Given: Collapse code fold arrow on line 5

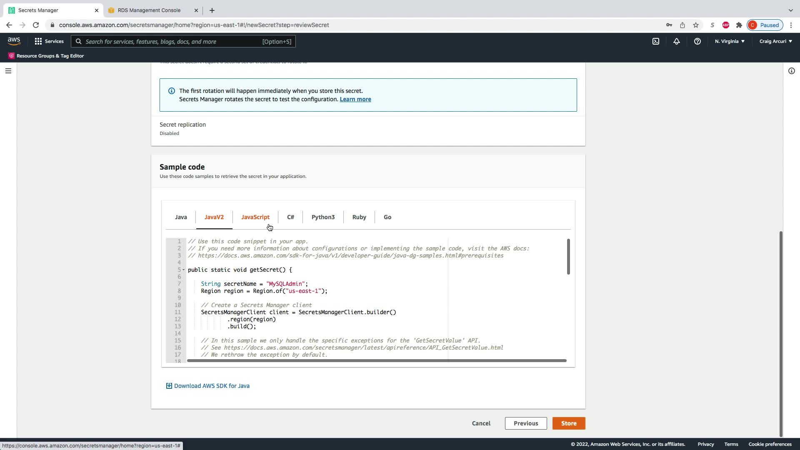Looking at the screenshot, I should [183, 270].
